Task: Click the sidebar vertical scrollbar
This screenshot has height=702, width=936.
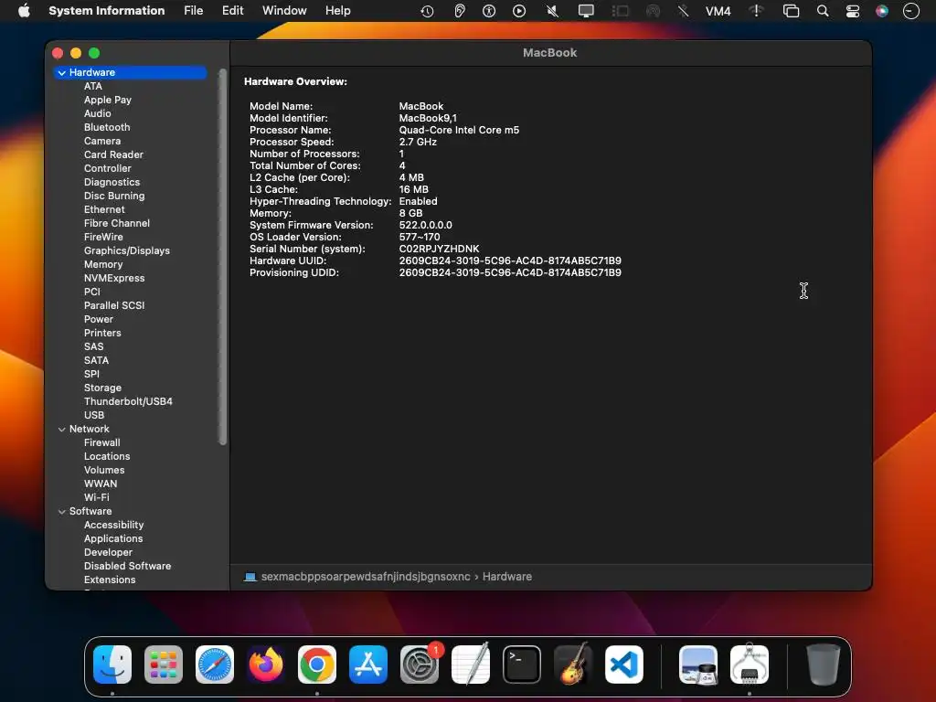Action: point(223,257)
